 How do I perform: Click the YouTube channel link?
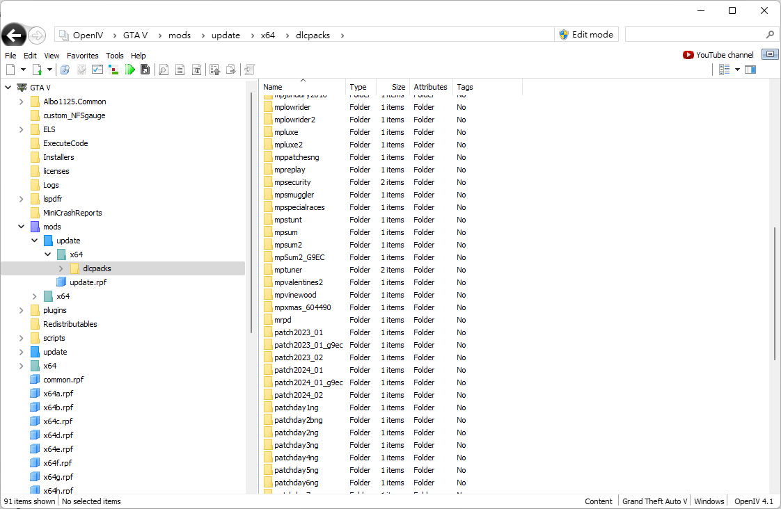(x=718, y=55)
